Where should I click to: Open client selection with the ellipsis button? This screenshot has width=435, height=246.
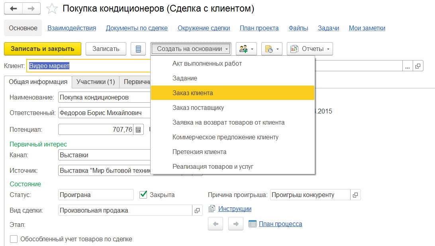(407, 66)
